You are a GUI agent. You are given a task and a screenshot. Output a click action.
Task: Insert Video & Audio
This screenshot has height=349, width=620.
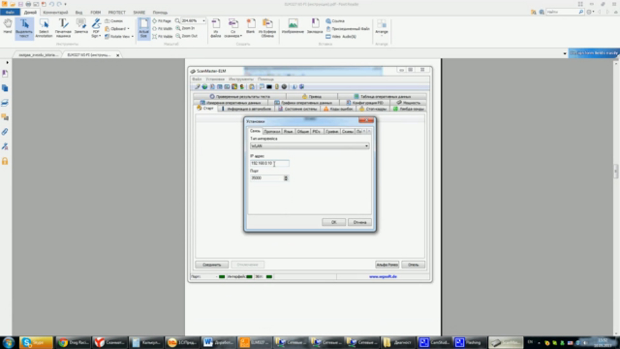pos(341,36)
